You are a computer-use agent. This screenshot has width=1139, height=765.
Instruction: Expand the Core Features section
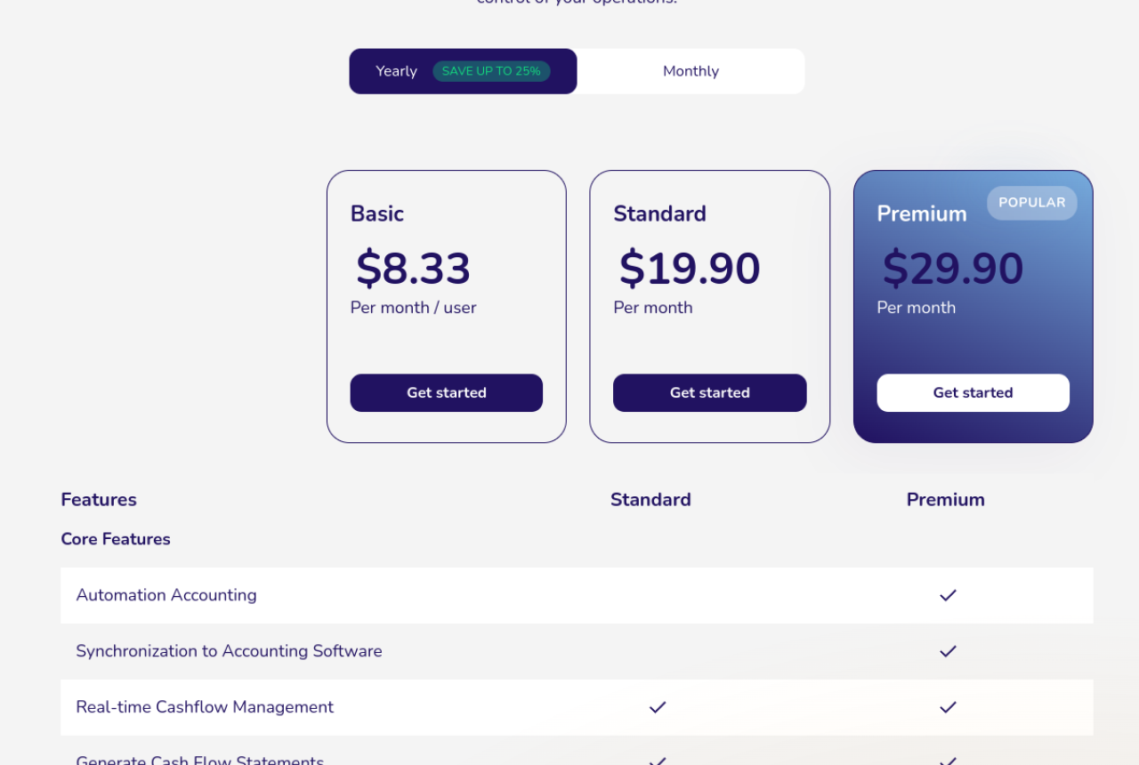tap(116, 539)
